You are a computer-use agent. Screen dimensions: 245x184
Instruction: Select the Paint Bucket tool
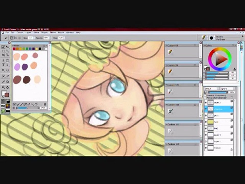click(x=7, y=82)
